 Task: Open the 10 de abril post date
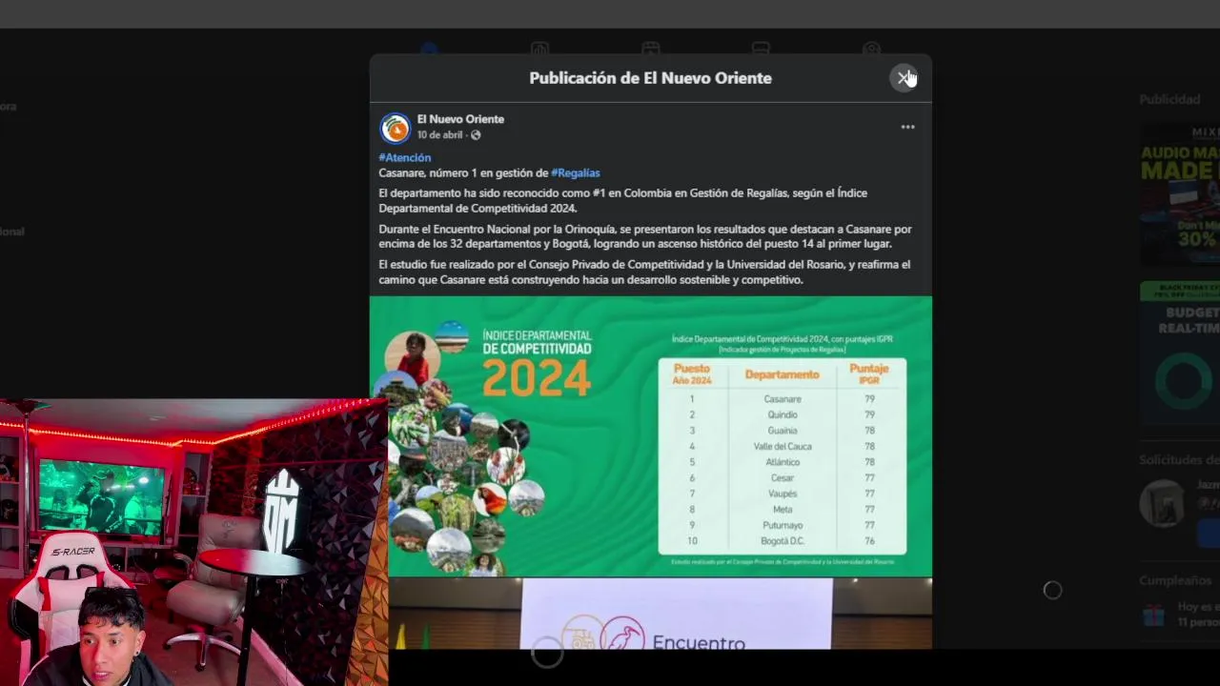pyautogui.click(x=439, y=135)
